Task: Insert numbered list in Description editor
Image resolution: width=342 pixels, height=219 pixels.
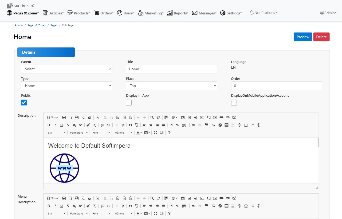Action: click(102, 125)
